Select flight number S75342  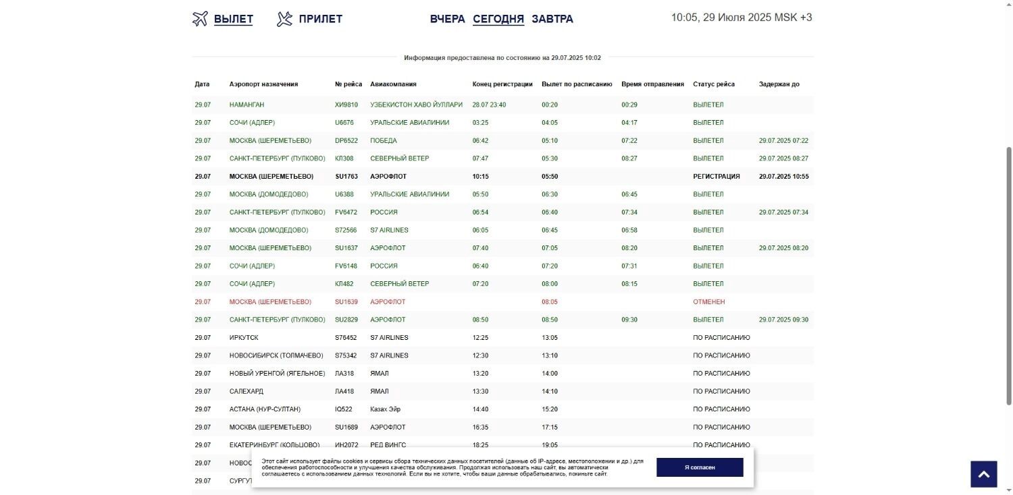pos(346,355)
